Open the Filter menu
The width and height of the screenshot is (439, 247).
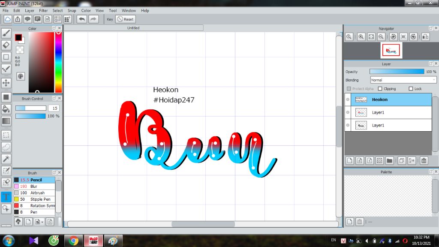43,10
